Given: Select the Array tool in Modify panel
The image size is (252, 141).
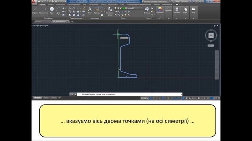Looking at the screenshot, I should coord(78,15).
